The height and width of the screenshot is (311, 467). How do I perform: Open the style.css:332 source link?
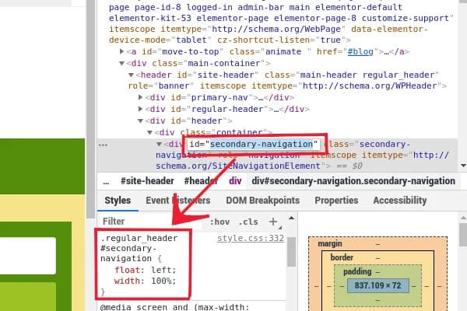click(x=251, y=238)
